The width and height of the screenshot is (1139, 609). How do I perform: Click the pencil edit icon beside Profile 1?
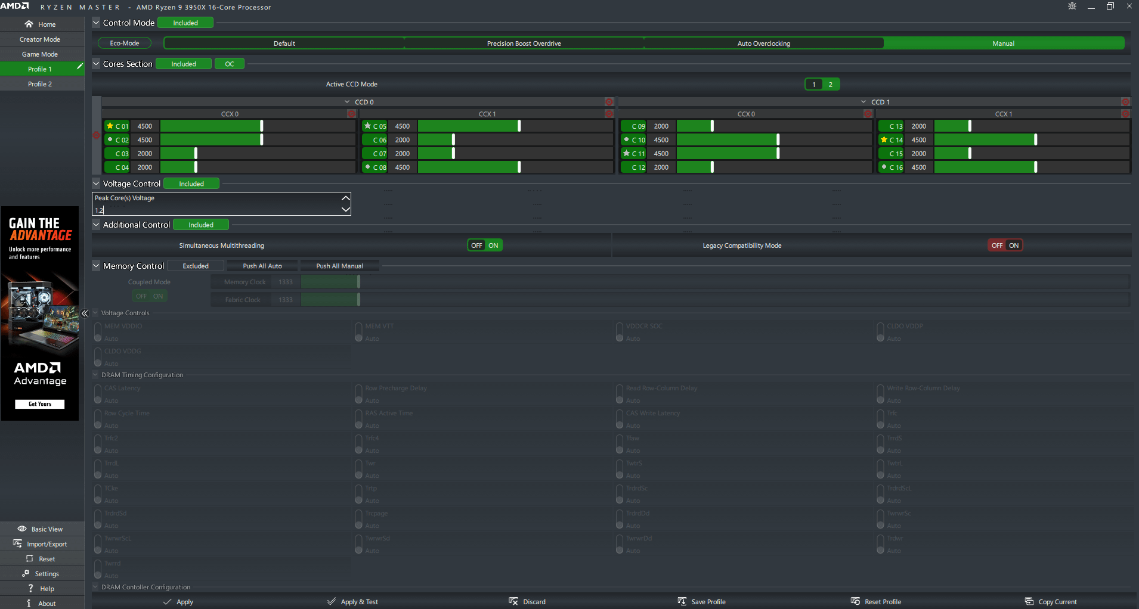79,67
